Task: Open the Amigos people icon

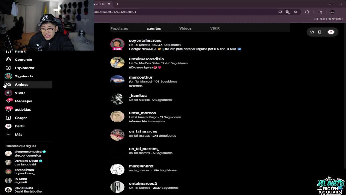Action: pyautogui.click(x=8, y=84)
